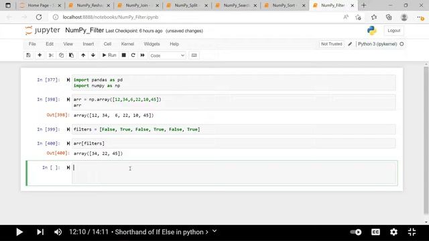Open the View menu
Screen dimensions: 429x241
[x=68, y=44]
